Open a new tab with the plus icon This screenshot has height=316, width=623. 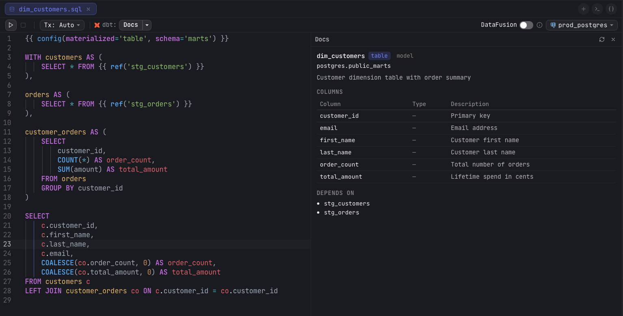click(x=584, y=9)
